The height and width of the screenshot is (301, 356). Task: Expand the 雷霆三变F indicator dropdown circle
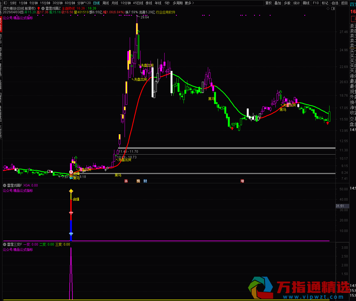(5, 244)
